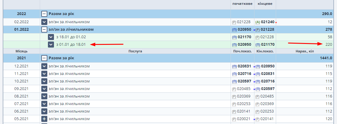This screenshot has height=124, width=337.
Task: Click the red asterisk next to 021240
Action: (276, 23)
